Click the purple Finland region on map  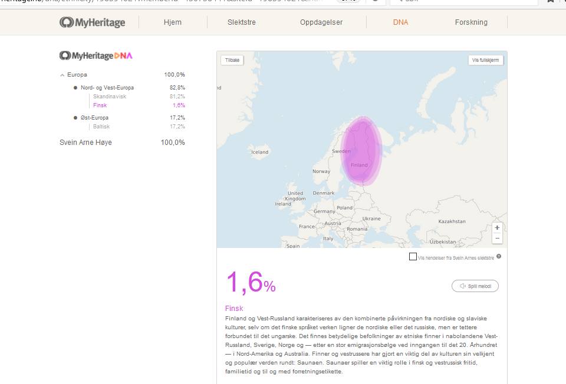(361, 150)
